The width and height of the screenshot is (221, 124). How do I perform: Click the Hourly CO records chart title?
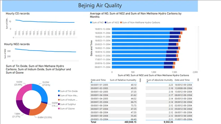pos(18,13)
